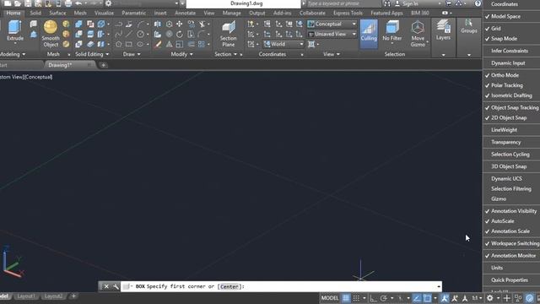Click the application settings gear in title bar
This screenshot has height=304, width=540.
point(109,3)
